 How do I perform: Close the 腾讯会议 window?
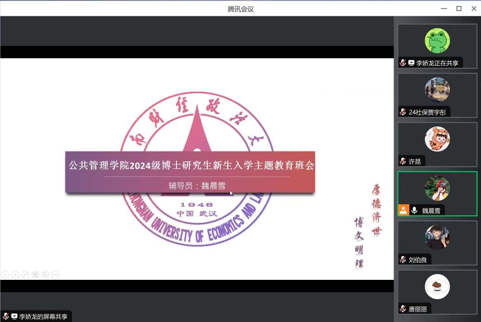pyautogui.click(x=474, y=9)
